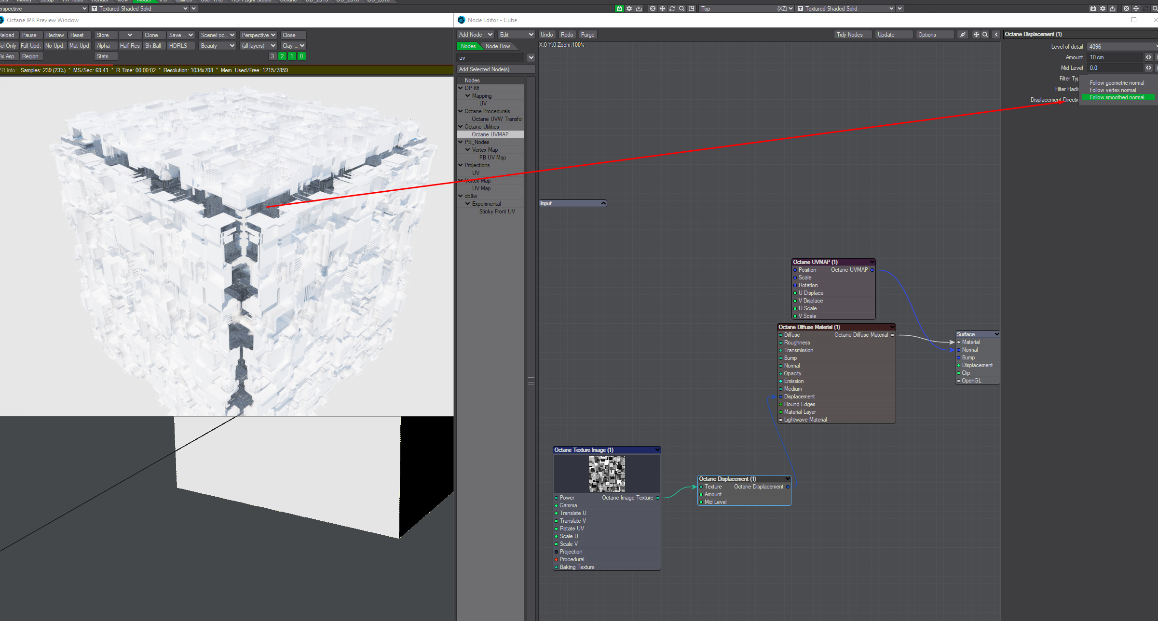The width and height of the screenshot is (1158, 621).
Task: Switch to the Node Flow tab
Action: (497, 46)
